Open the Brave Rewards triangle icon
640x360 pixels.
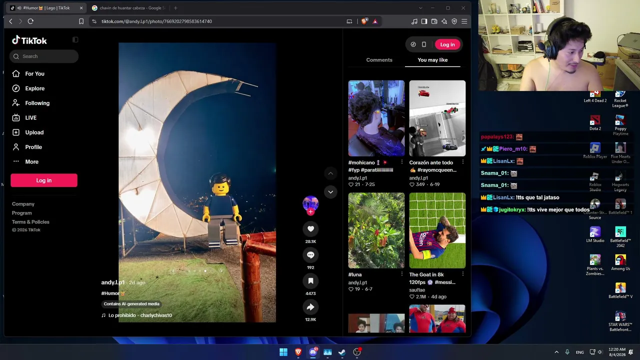coord(375,21)
